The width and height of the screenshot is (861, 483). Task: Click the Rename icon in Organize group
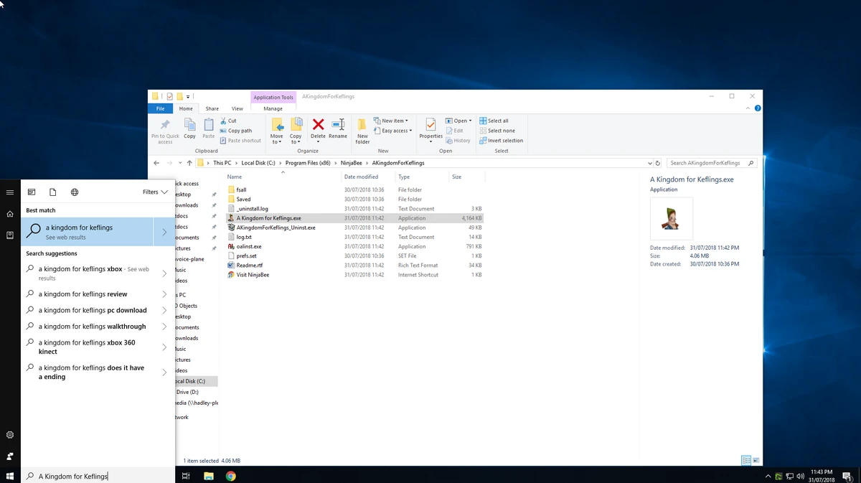pos(338,125)
